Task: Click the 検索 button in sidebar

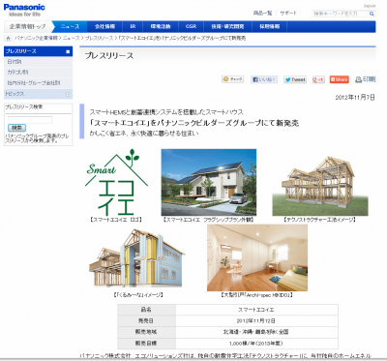Action: click(16, 128)
